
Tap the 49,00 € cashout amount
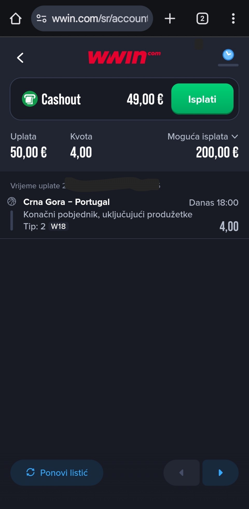[145, 99]
